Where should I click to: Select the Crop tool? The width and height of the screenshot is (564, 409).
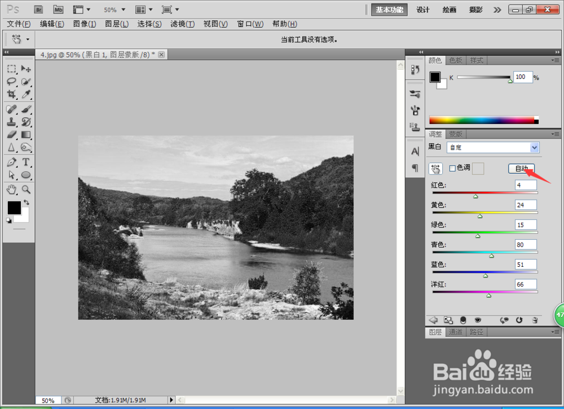(x=11, y=94)
